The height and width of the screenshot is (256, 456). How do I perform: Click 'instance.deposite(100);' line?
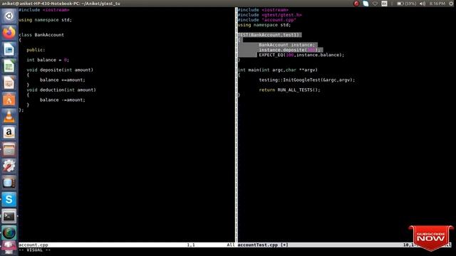pos(290,50)
